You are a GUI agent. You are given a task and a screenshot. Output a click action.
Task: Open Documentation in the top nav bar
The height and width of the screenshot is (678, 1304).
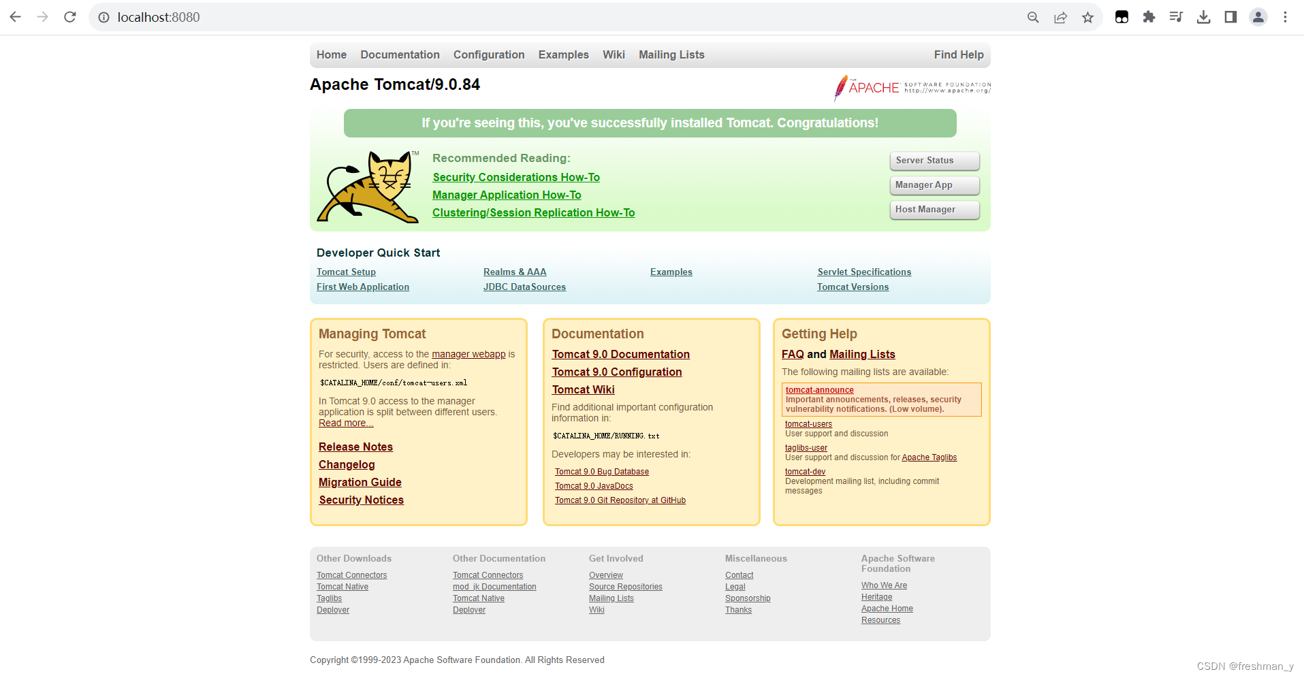tap(400, 54)
